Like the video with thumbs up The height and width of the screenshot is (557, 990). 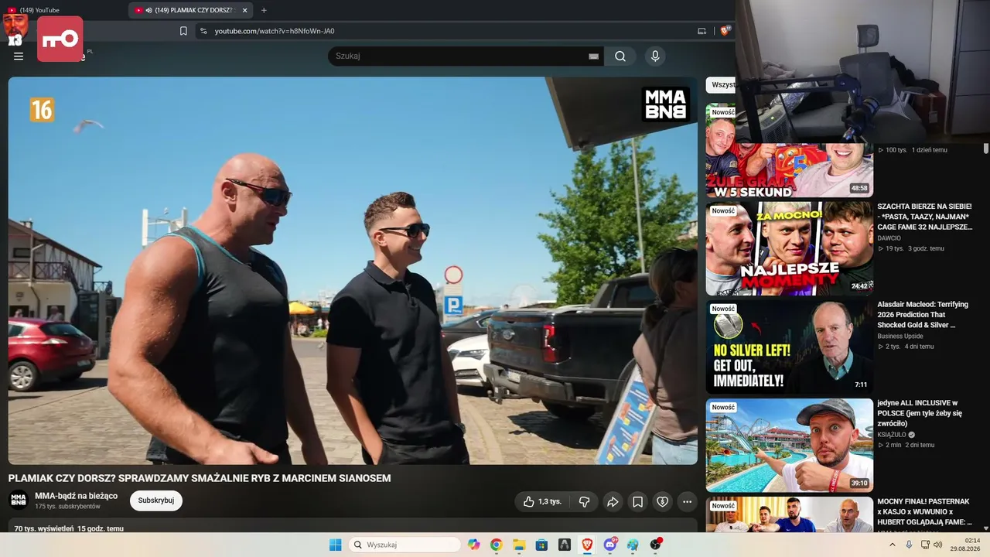click(542, 501)
